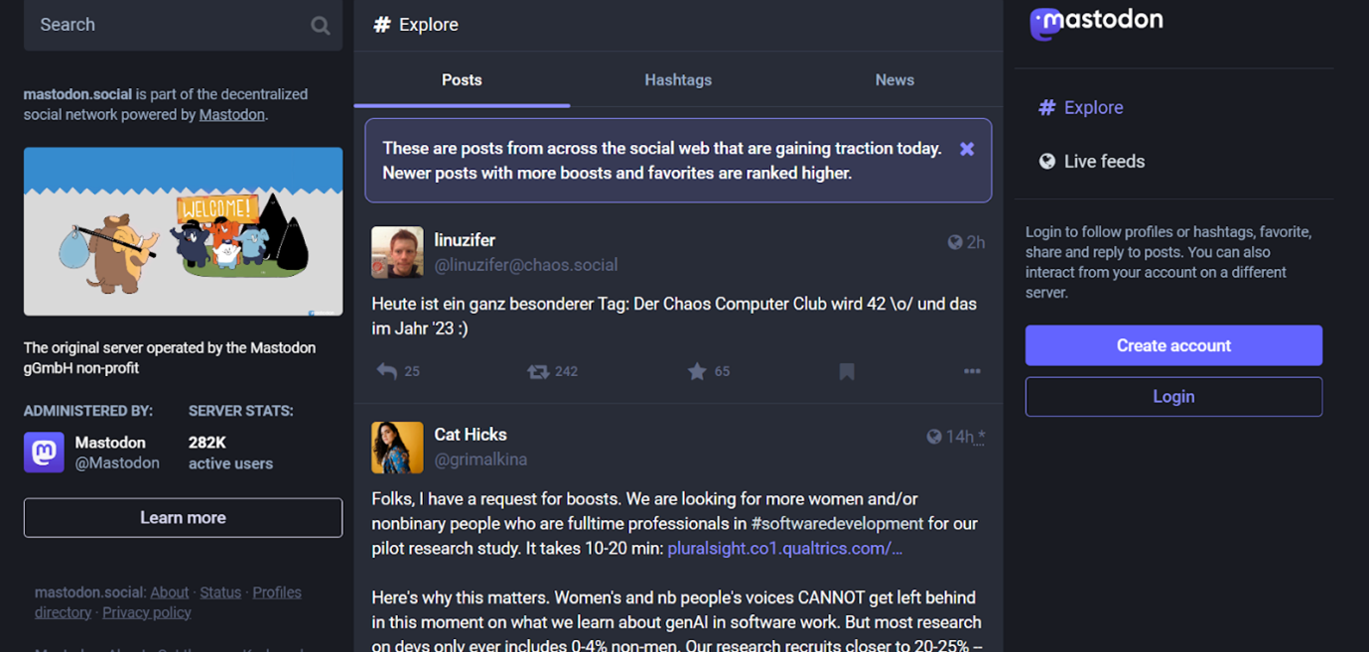The image size is (1369, 652).
Task: Switch to the Hashtags tab
Action: pos(678,80)
